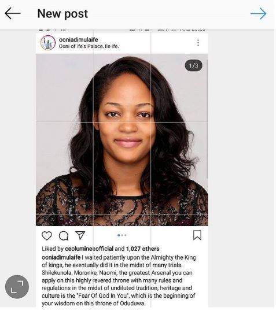This screenshot has height=322, width=276.
Task: Tap the 1,027 others likes link
Action: click(142, 249)
